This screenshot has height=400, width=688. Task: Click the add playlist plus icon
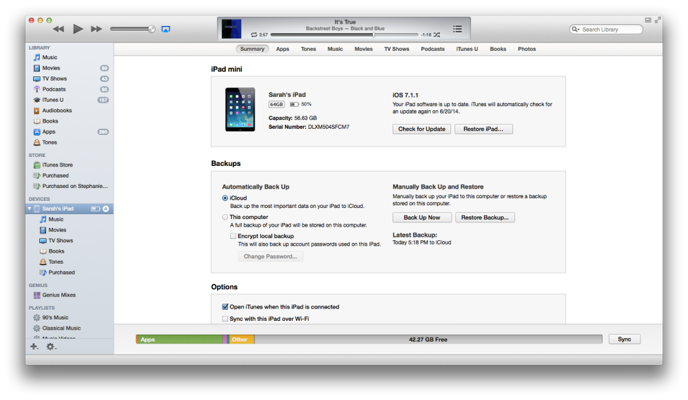(x=33, y=346)
